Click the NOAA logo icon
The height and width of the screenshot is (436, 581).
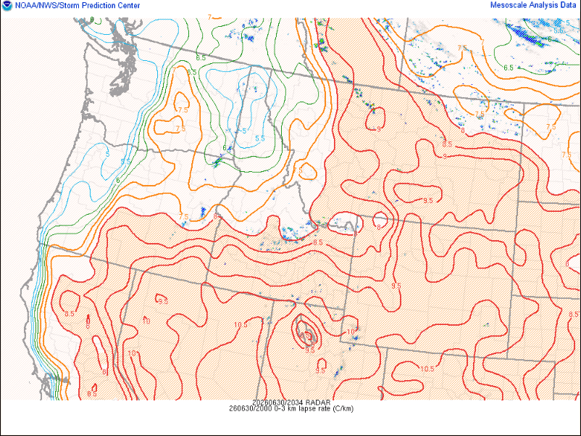point(7,6)
